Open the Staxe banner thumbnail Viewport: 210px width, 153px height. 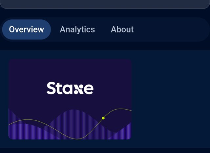[70, 99]
